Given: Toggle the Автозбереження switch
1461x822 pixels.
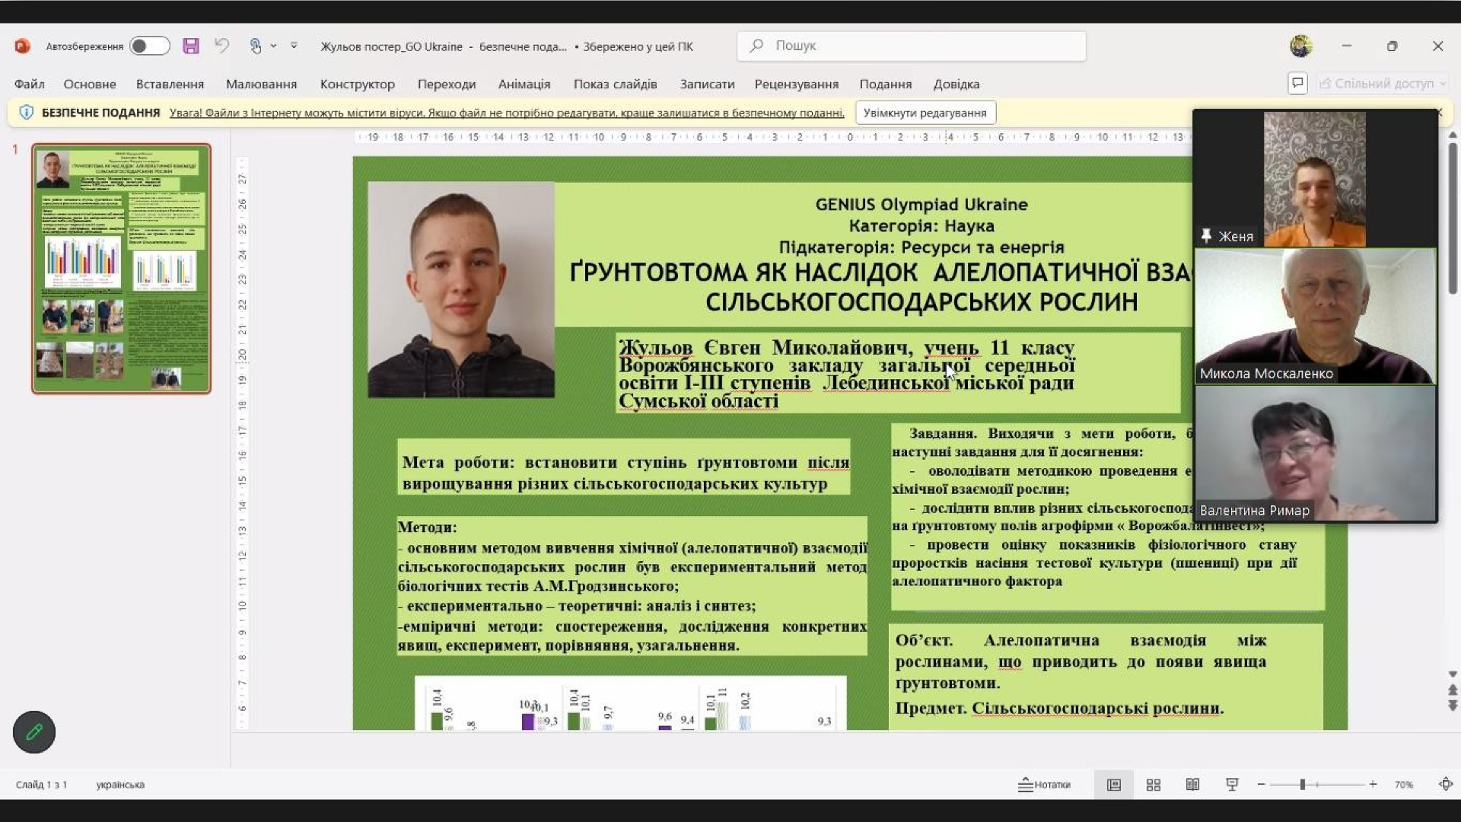Looking at the screenshot, I should click(149, 46).
